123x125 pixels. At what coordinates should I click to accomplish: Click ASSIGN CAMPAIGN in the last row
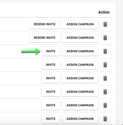pos(80,119)
